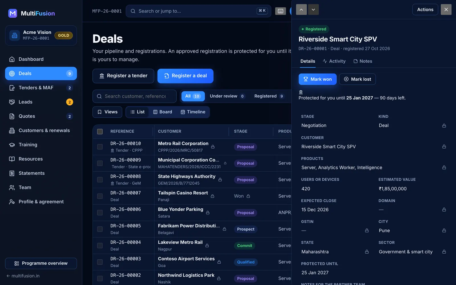
Task: Tick the select-all checkbox in the table header
Action: tap(100, 131)
